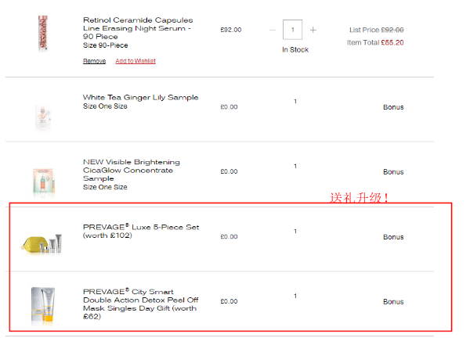Open the White Tea Ginger Lily thumbnail
470x338 pixels.
42,116
